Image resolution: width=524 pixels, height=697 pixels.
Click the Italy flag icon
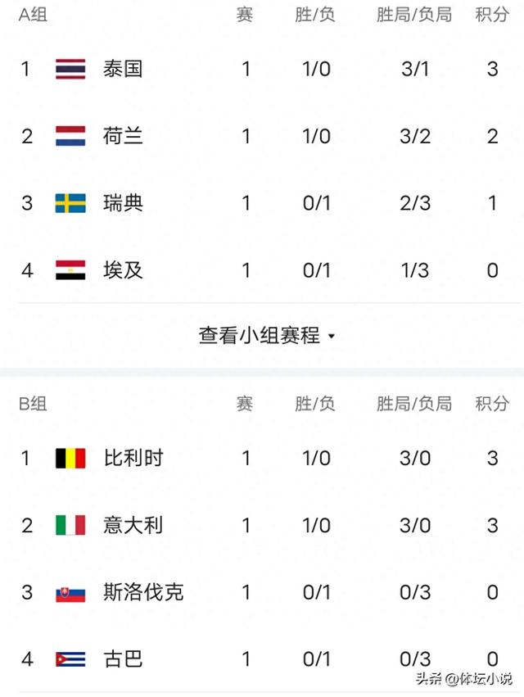70,526
